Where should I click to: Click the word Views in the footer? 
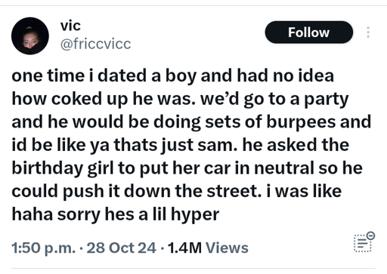[227, 248]
